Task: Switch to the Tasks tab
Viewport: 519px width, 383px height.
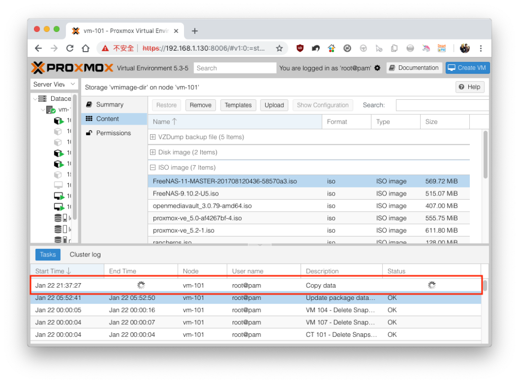Action: coord(48,254)
